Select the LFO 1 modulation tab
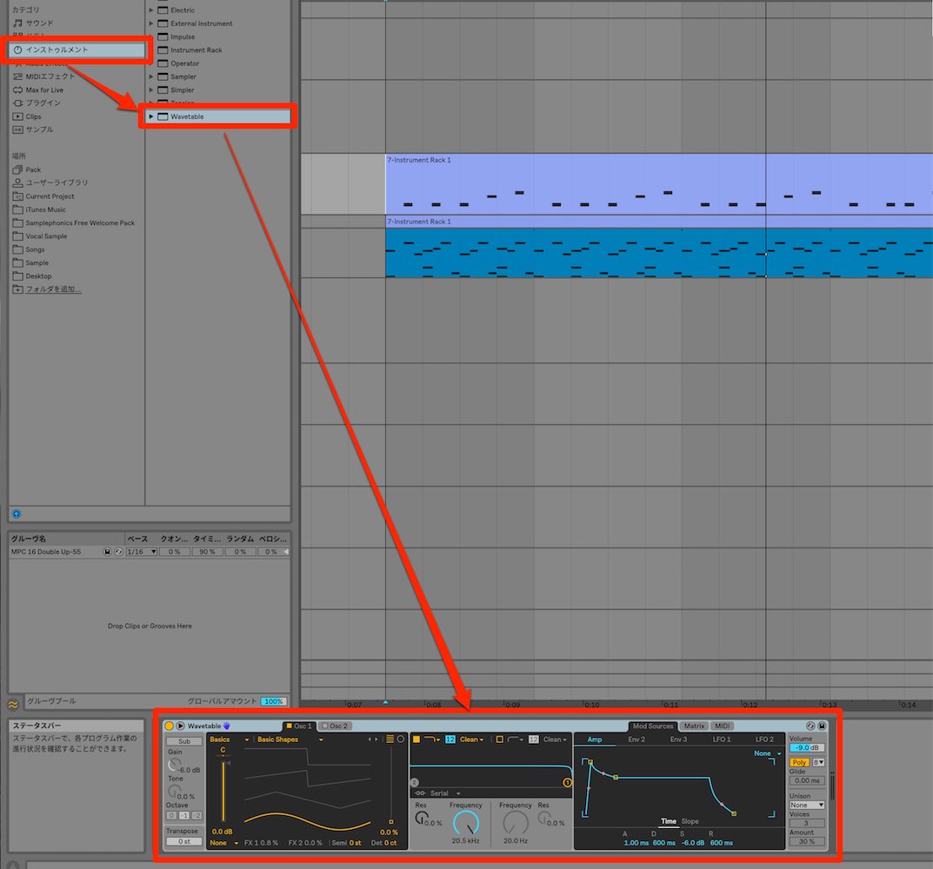Image resolution: width=933 pixels, height=869 pixels. pos(722,740)
